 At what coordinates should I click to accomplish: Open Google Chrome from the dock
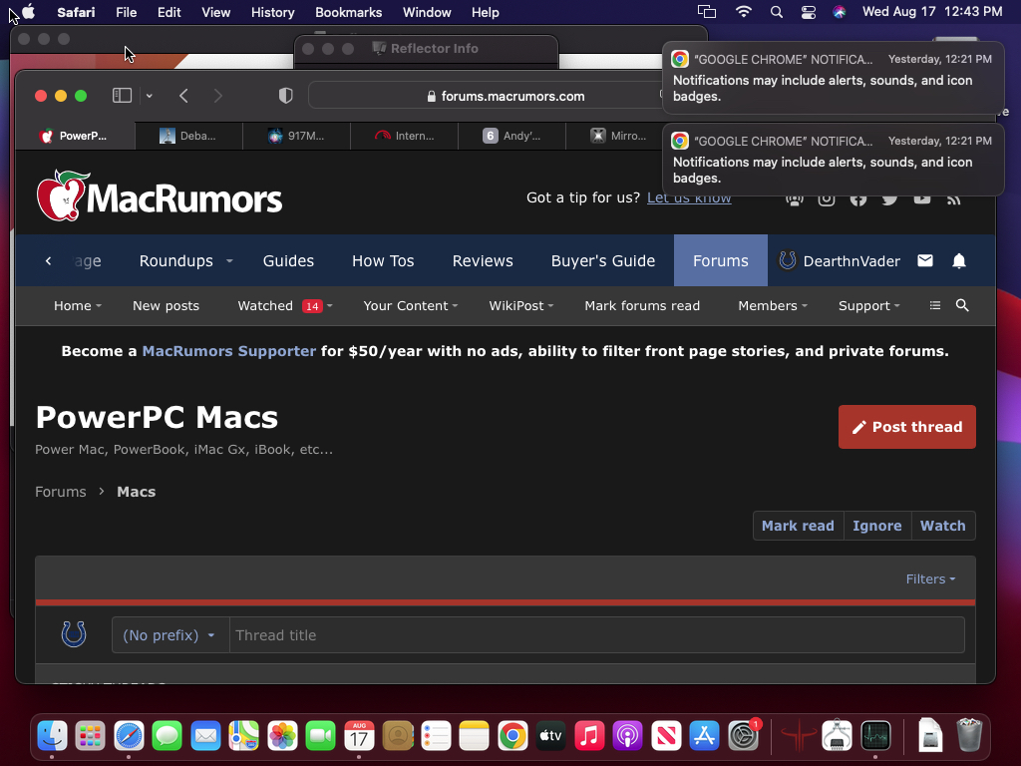click(x=512, y=736)
